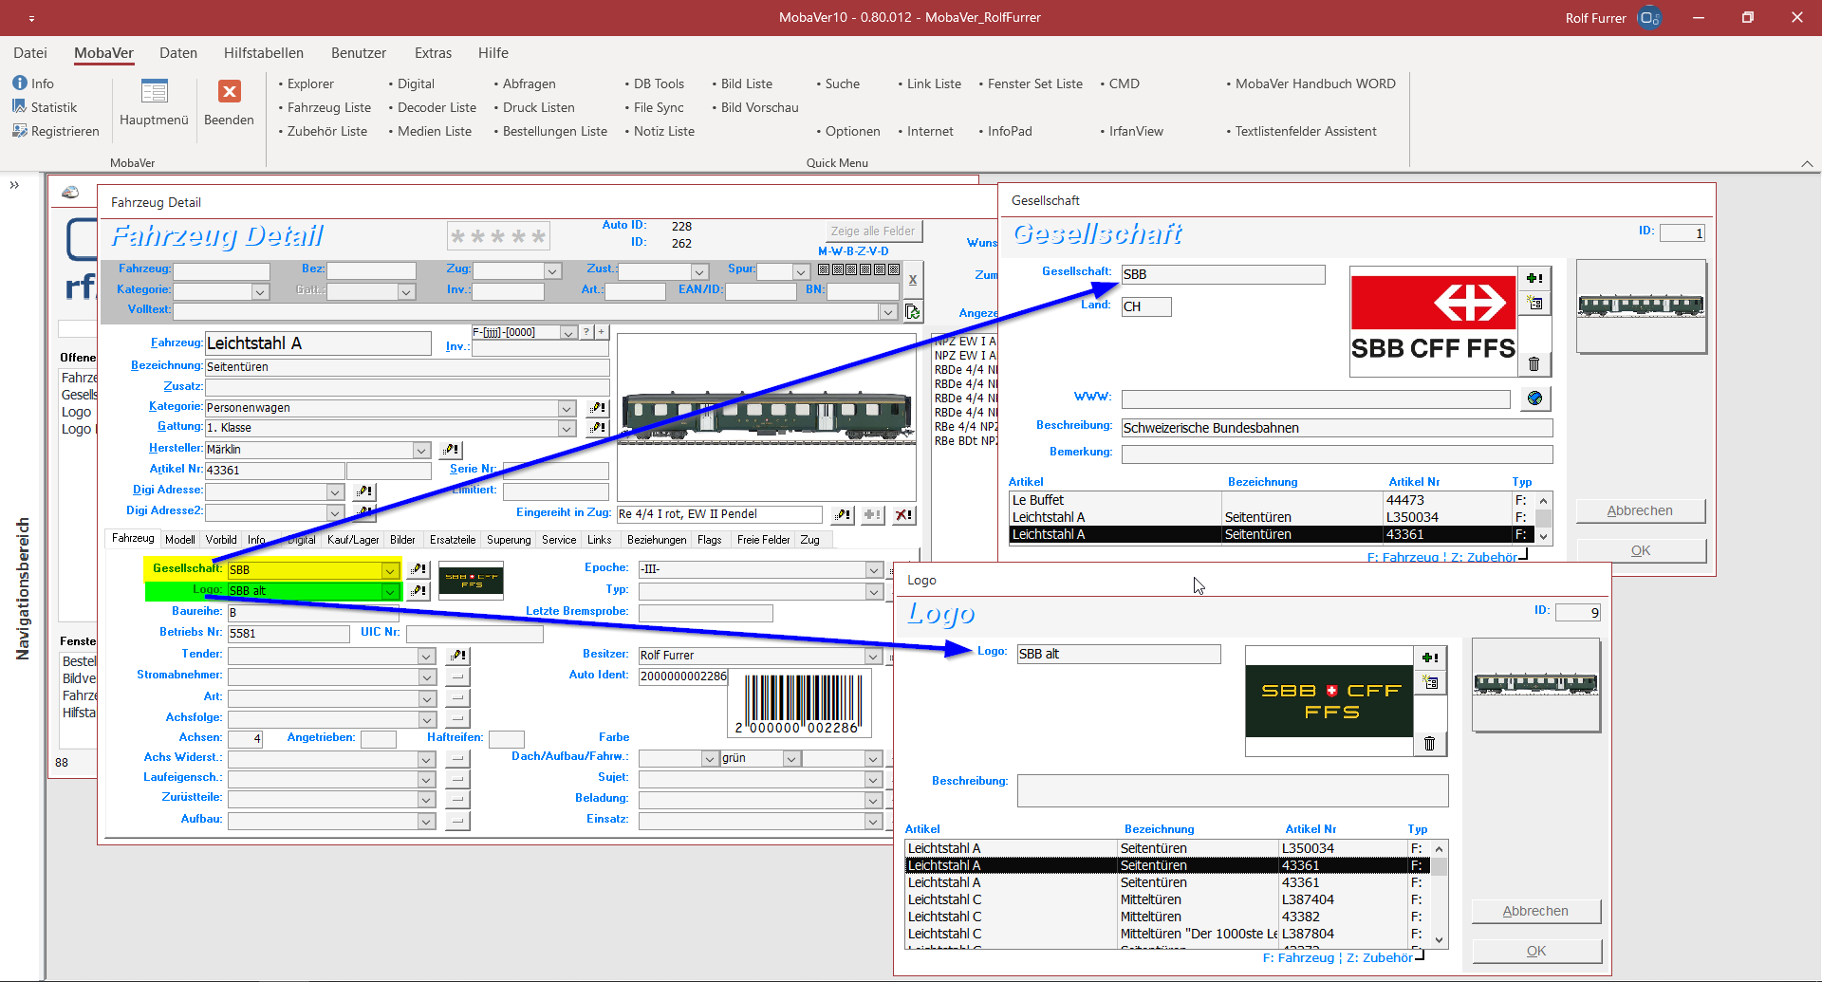Click Abbrechen in Gesellschaft window
This screenshot has height=982, width=1822.
point(1640,510)
